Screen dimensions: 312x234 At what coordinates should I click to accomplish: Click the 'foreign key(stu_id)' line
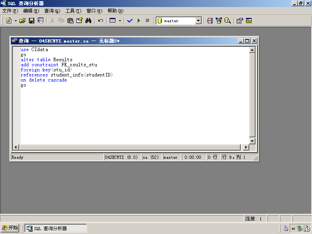tap(46, 70)
